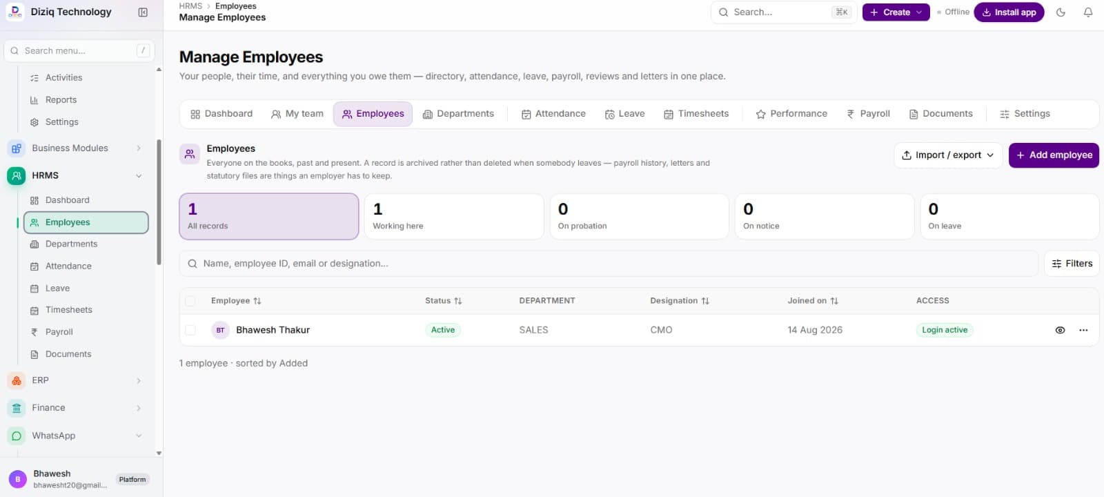Click Diziq Technology logo icon
The image size is (1104, 497).
[x=15, y=12]
